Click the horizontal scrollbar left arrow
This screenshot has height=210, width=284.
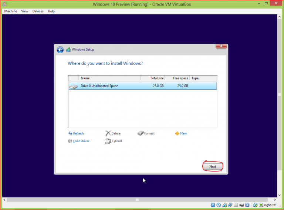click(x=4, y=200)
